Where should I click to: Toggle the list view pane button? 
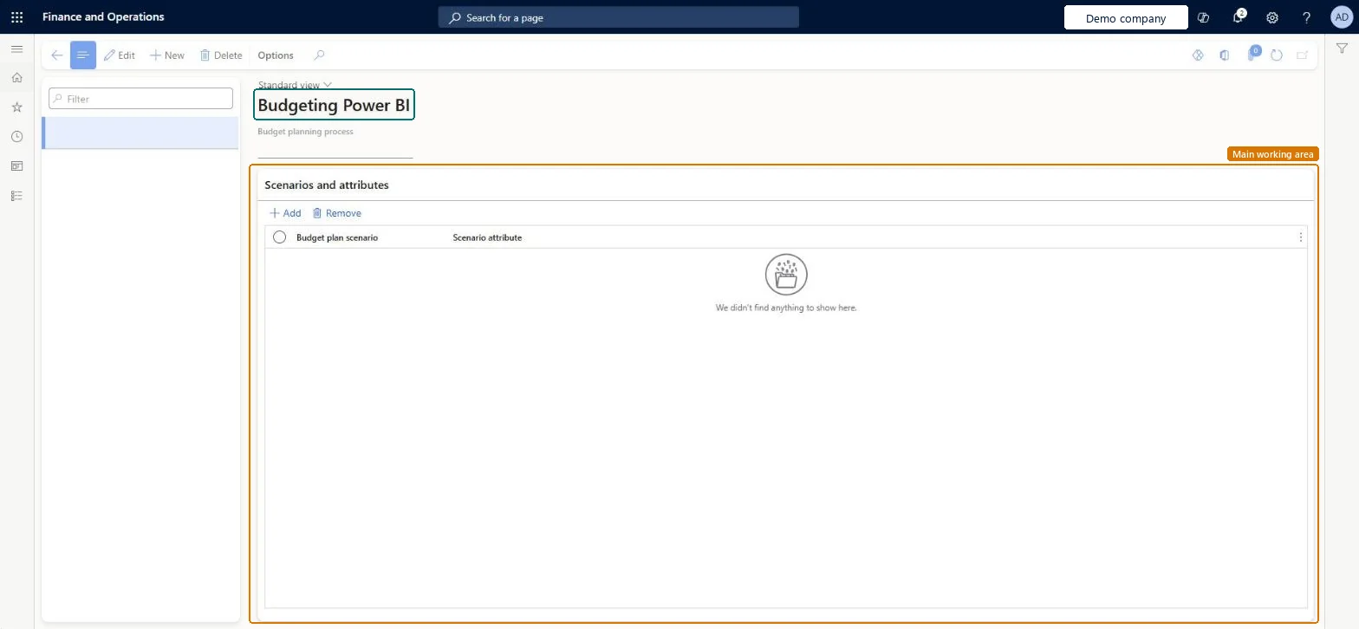click(x=83, y=55)
